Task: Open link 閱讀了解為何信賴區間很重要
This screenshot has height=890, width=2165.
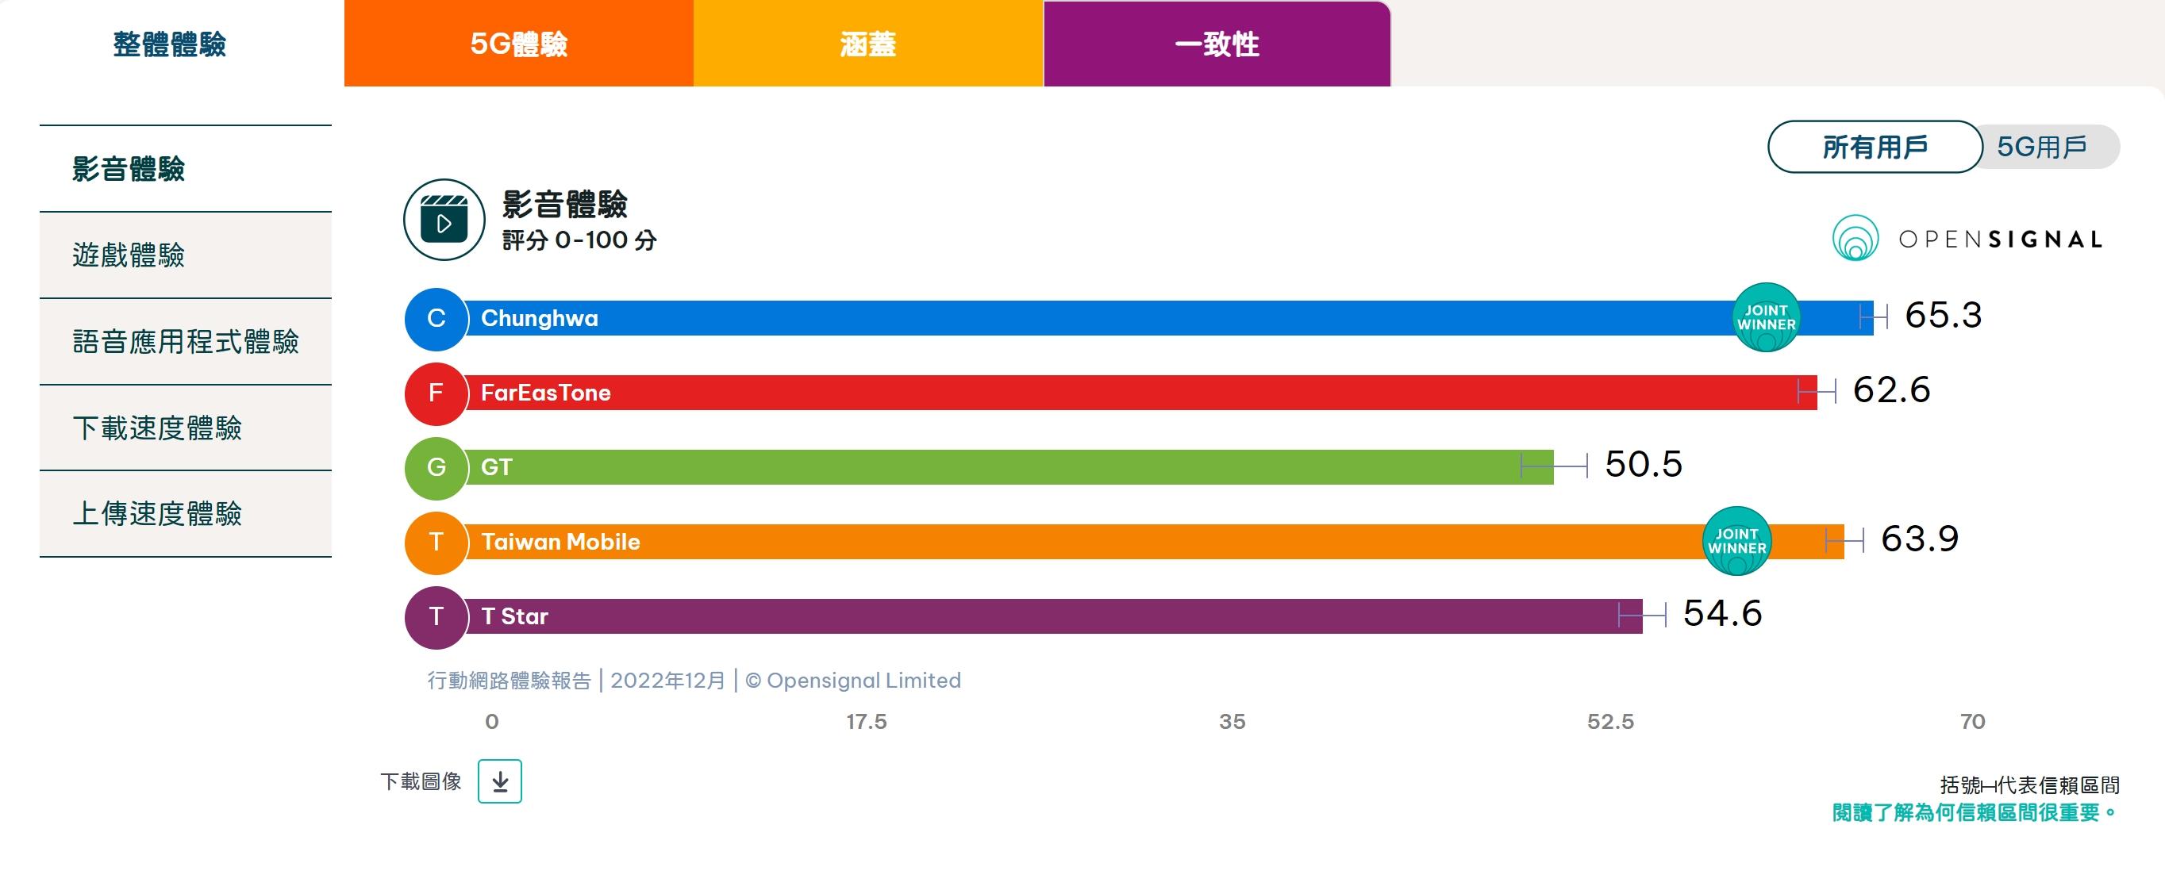Action: pyautogui.click(x=1975, y=813)
